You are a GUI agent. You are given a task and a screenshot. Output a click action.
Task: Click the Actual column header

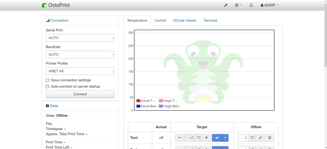click(x=161, y=127)
